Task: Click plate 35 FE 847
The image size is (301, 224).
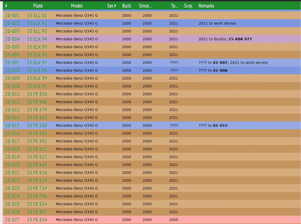Action: click(x=37, y=212)
